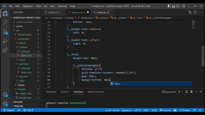Image resolution: width=205 pixels, height=115 pixels.
Task: Open editor more actions ellipsis
Action: (200, 12)
